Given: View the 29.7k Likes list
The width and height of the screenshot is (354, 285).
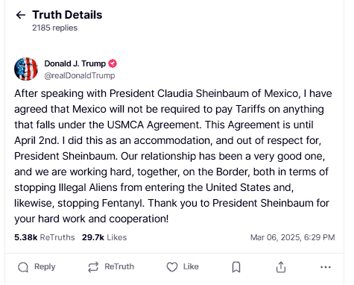Looking at the screenshot, I should tap(104, 237).
